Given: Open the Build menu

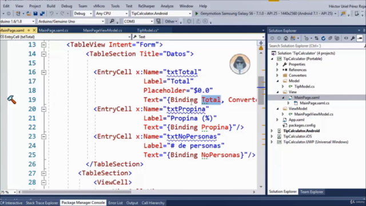Looking at the screenshot, I should 51,6.
